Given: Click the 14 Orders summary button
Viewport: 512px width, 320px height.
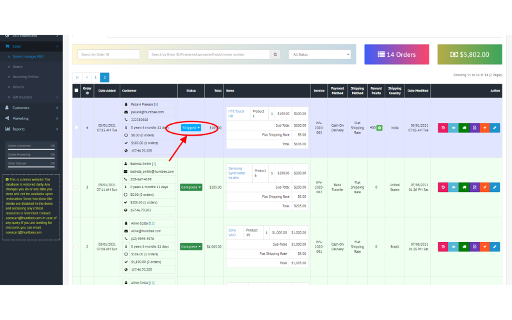Looking at the screenshot, I should click(x=397, y=54).
